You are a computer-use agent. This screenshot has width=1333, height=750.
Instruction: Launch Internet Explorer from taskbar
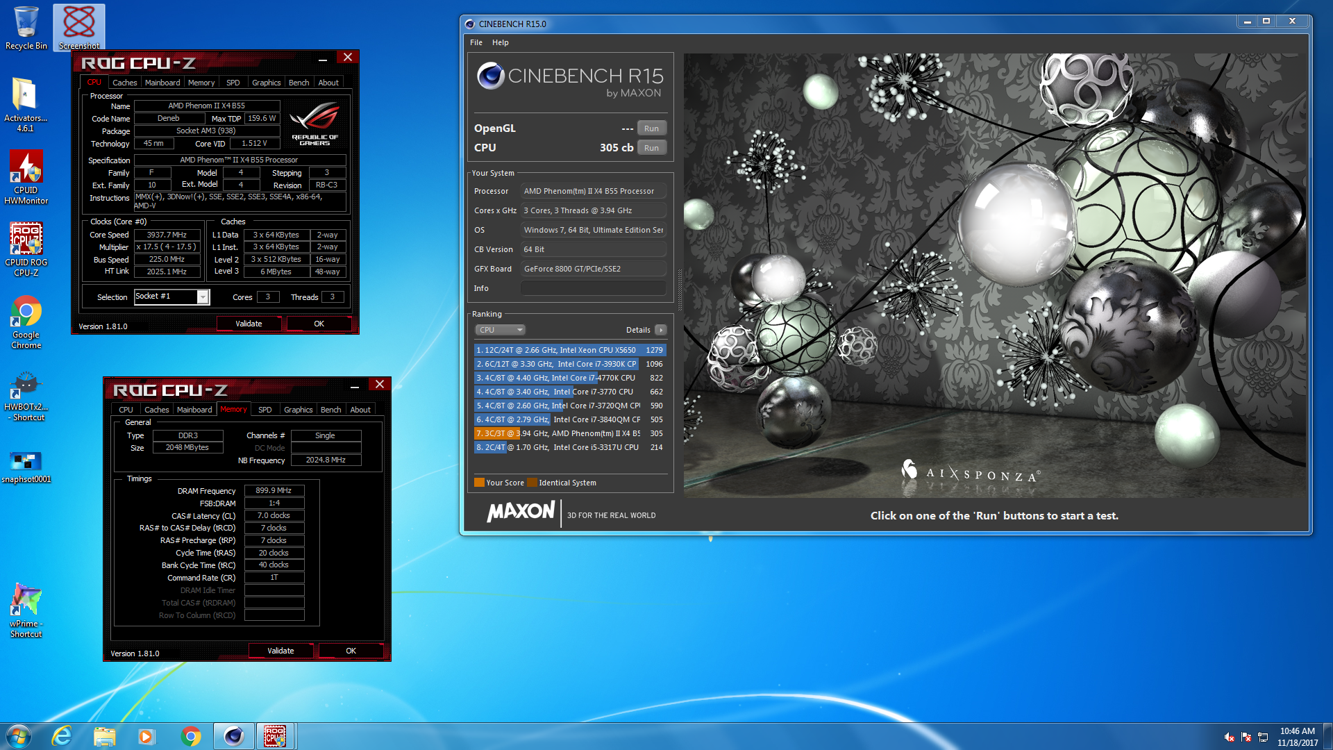[62, 736]
